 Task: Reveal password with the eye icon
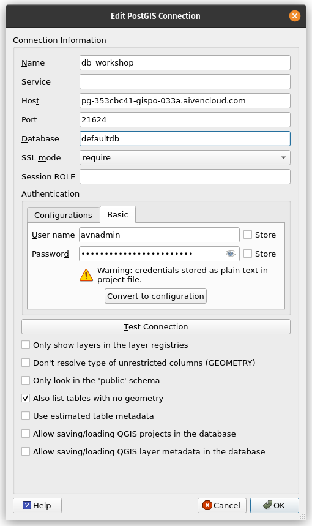point(231,254)
